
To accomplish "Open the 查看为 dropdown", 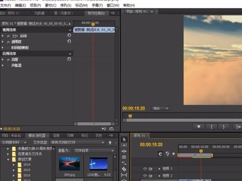I will click(94, 151).
